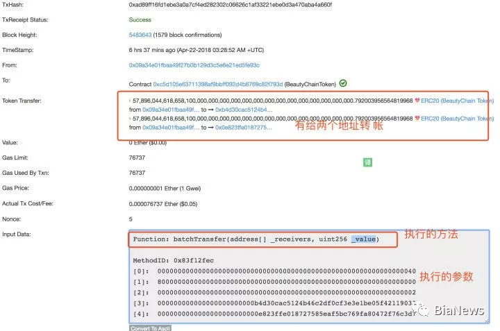500x331 pixels.
Task: Click the arrow icon before 0x0e823ffe0187275 address
Action: pyautogui.click(x=211, y=128)
